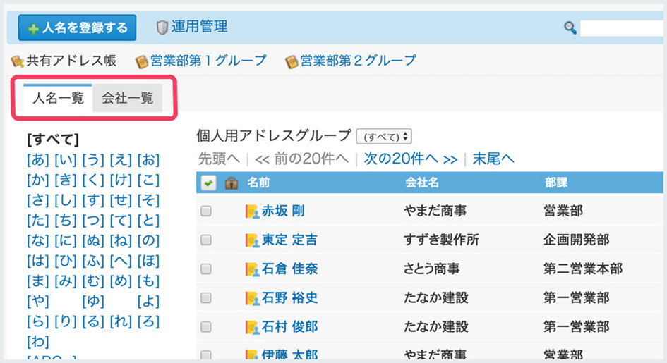
Task: Click the 営業部第２グループ book icon
Action: (x=292, y=61)
